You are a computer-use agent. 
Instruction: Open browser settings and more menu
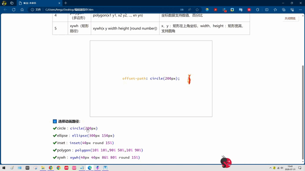coord(300,10)
